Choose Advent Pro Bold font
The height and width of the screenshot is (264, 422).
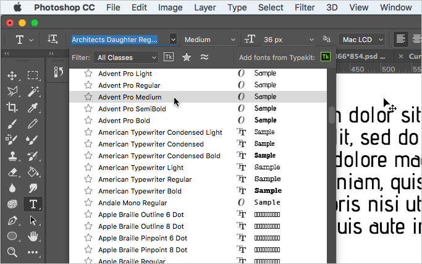point(198,121)
